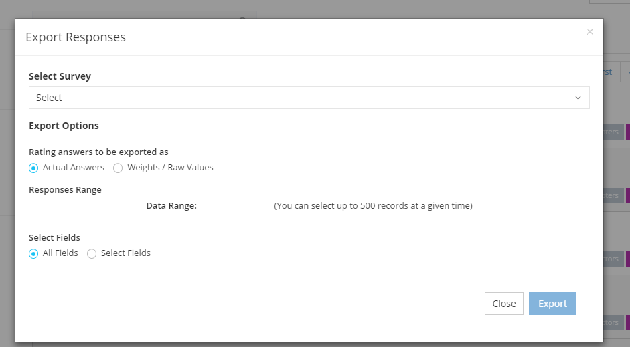Click the Data Range: label

171,205
